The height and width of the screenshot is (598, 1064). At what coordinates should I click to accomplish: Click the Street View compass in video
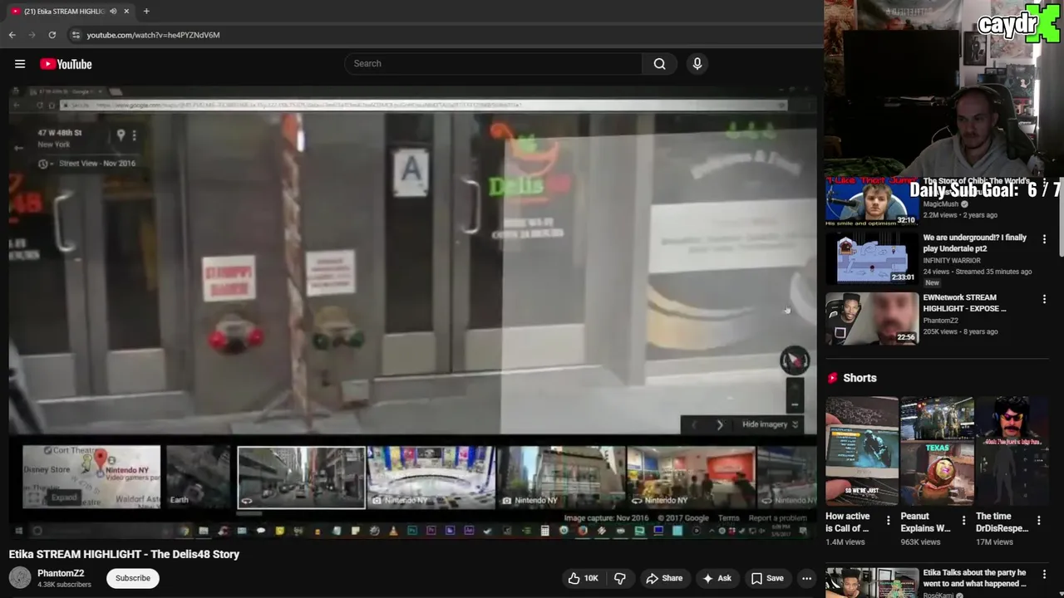click(x=794, y=360)
